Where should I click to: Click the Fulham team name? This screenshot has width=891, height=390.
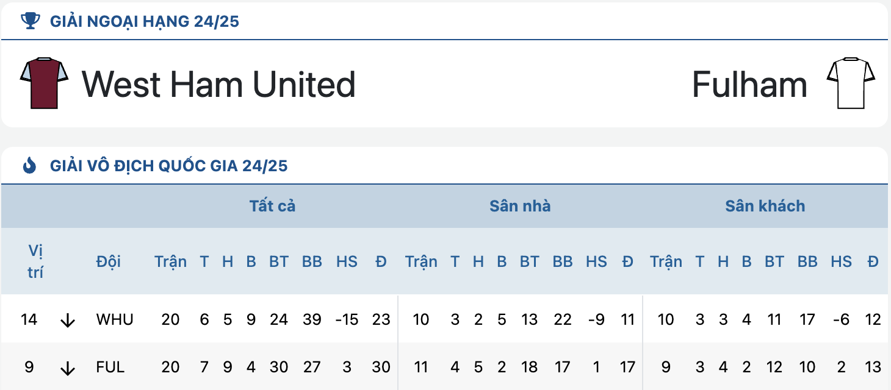coord(749,84)
